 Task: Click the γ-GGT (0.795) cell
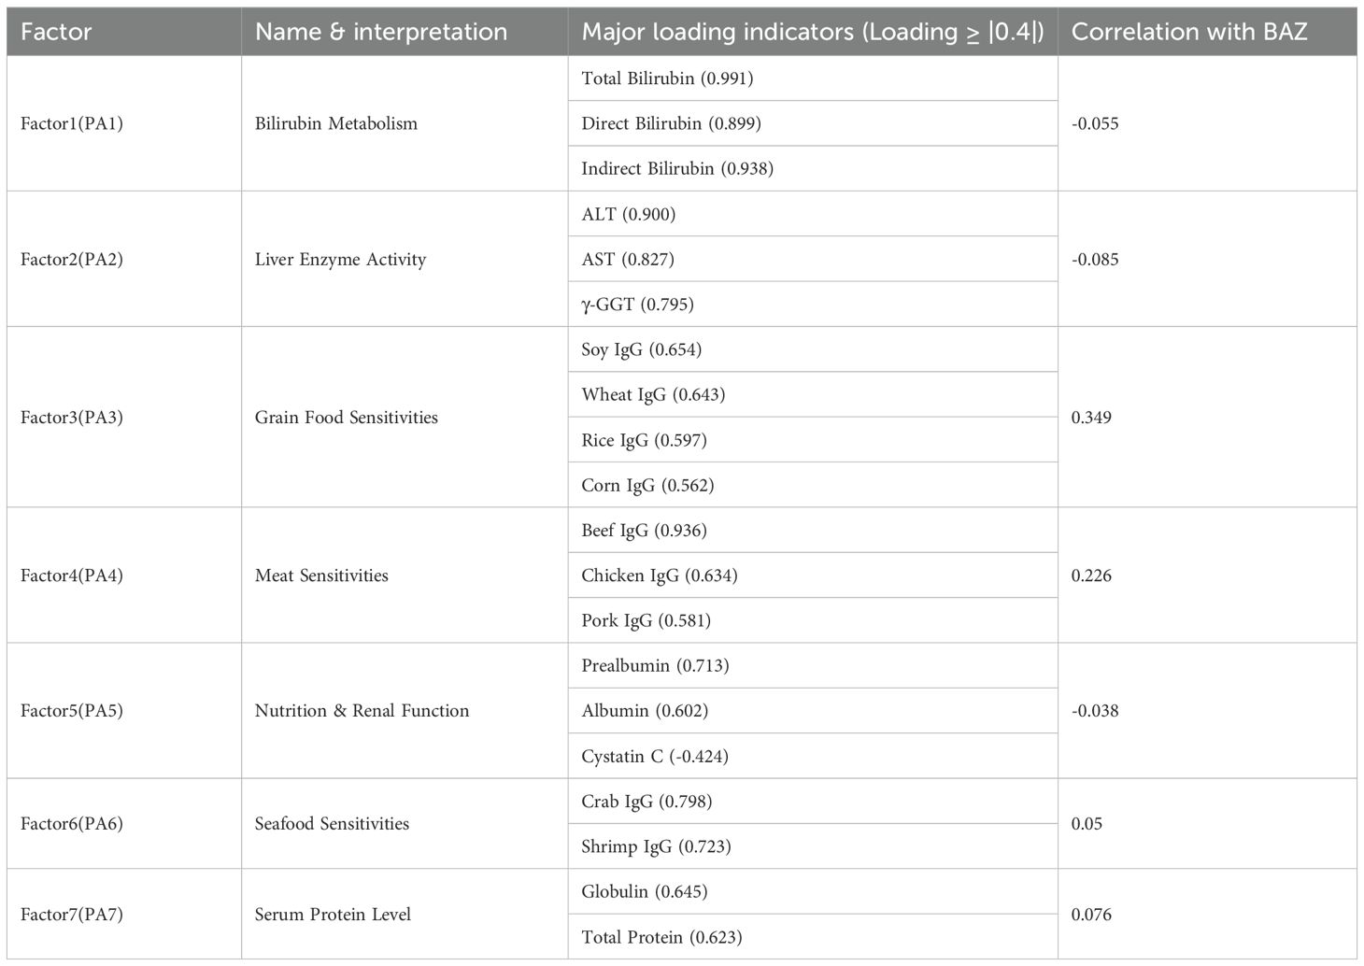[x=637, y=305]
